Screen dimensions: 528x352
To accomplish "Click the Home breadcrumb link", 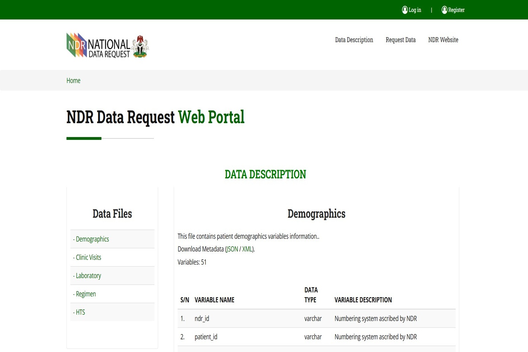I will (x=73, y=81).
